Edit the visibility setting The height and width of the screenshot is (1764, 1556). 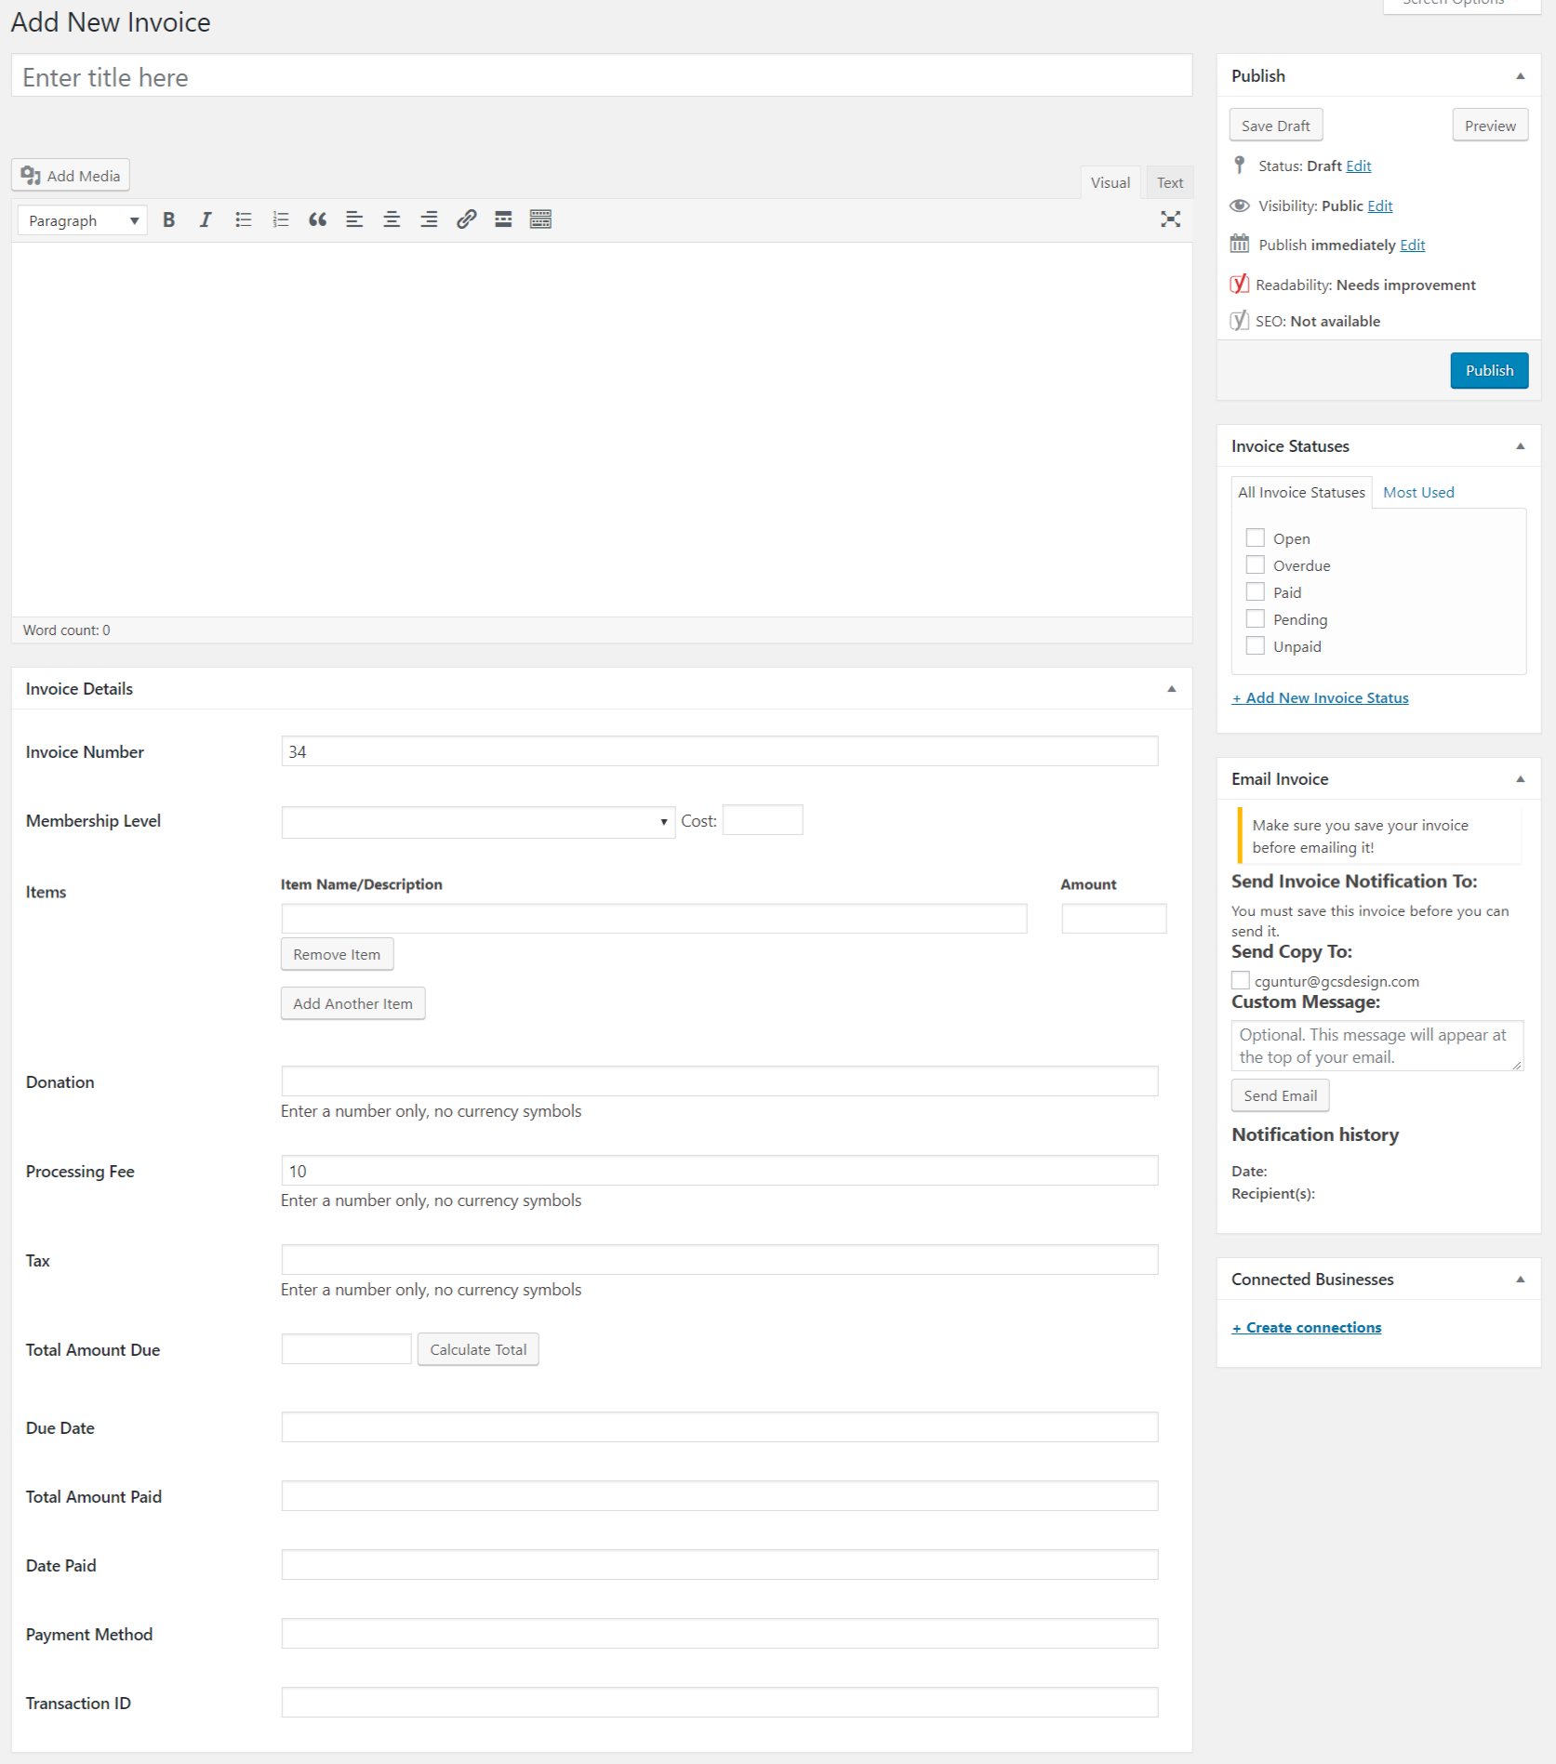point(1380,206)
